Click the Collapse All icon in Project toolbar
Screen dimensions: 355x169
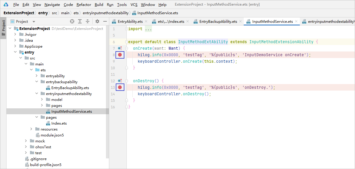click(88, 21)
